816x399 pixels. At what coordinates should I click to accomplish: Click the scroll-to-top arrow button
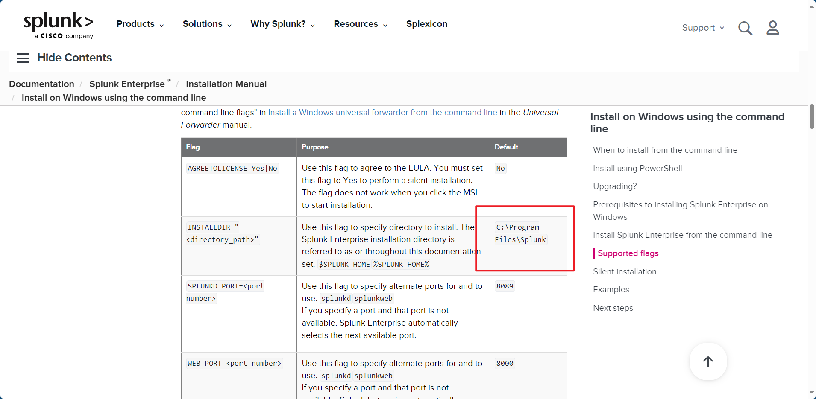[x=708, y=361]
